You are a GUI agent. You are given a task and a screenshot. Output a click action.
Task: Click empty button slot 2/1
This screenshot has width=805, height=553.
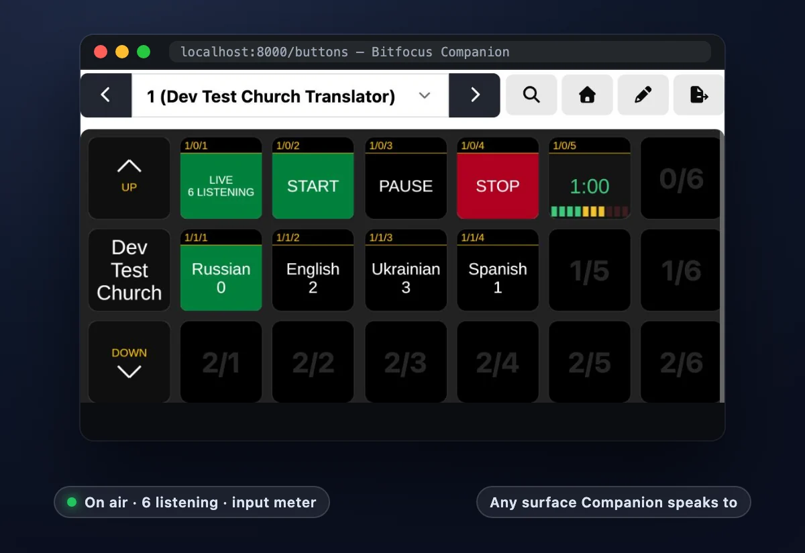click(221, 362)
